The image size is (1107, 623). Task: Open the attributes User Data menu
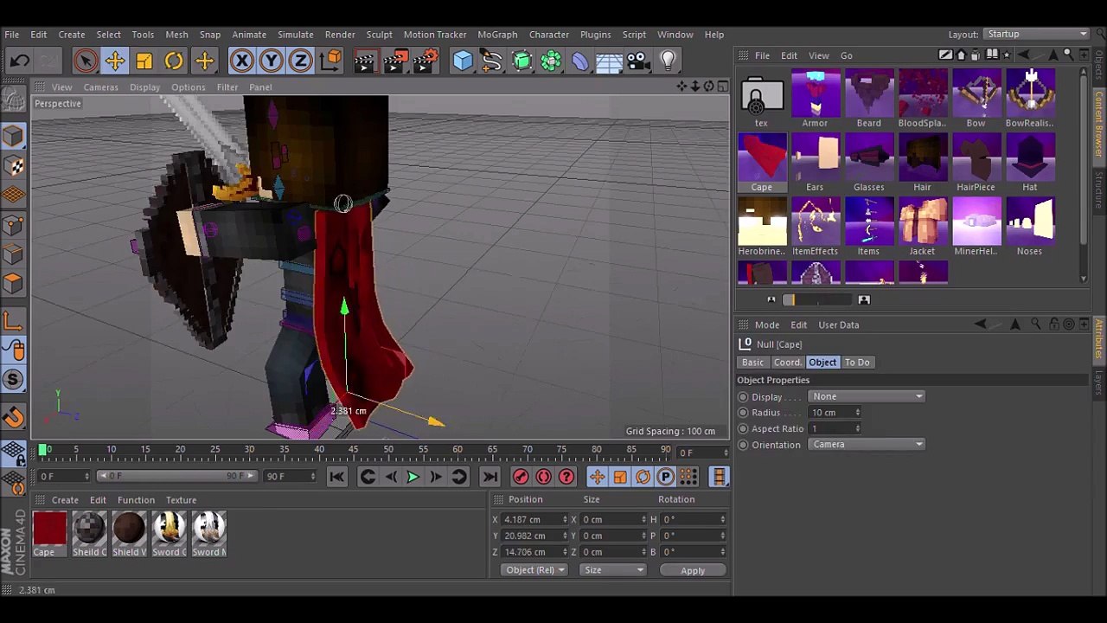tap(839, 325)
